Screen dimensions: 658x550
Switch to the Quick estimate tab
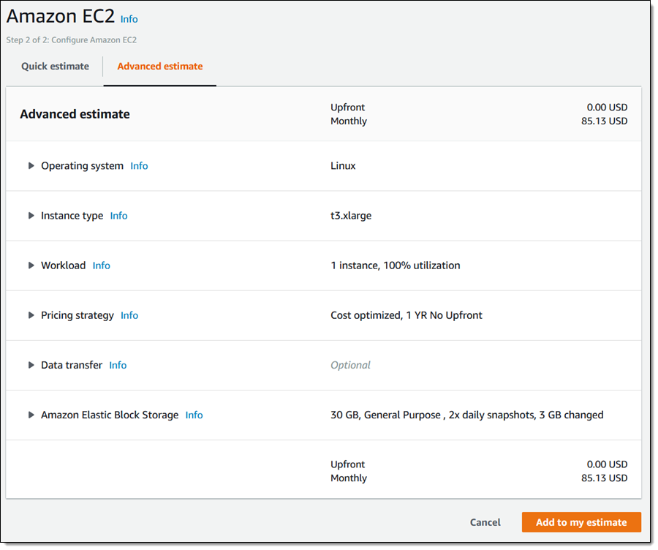[55, 67]
